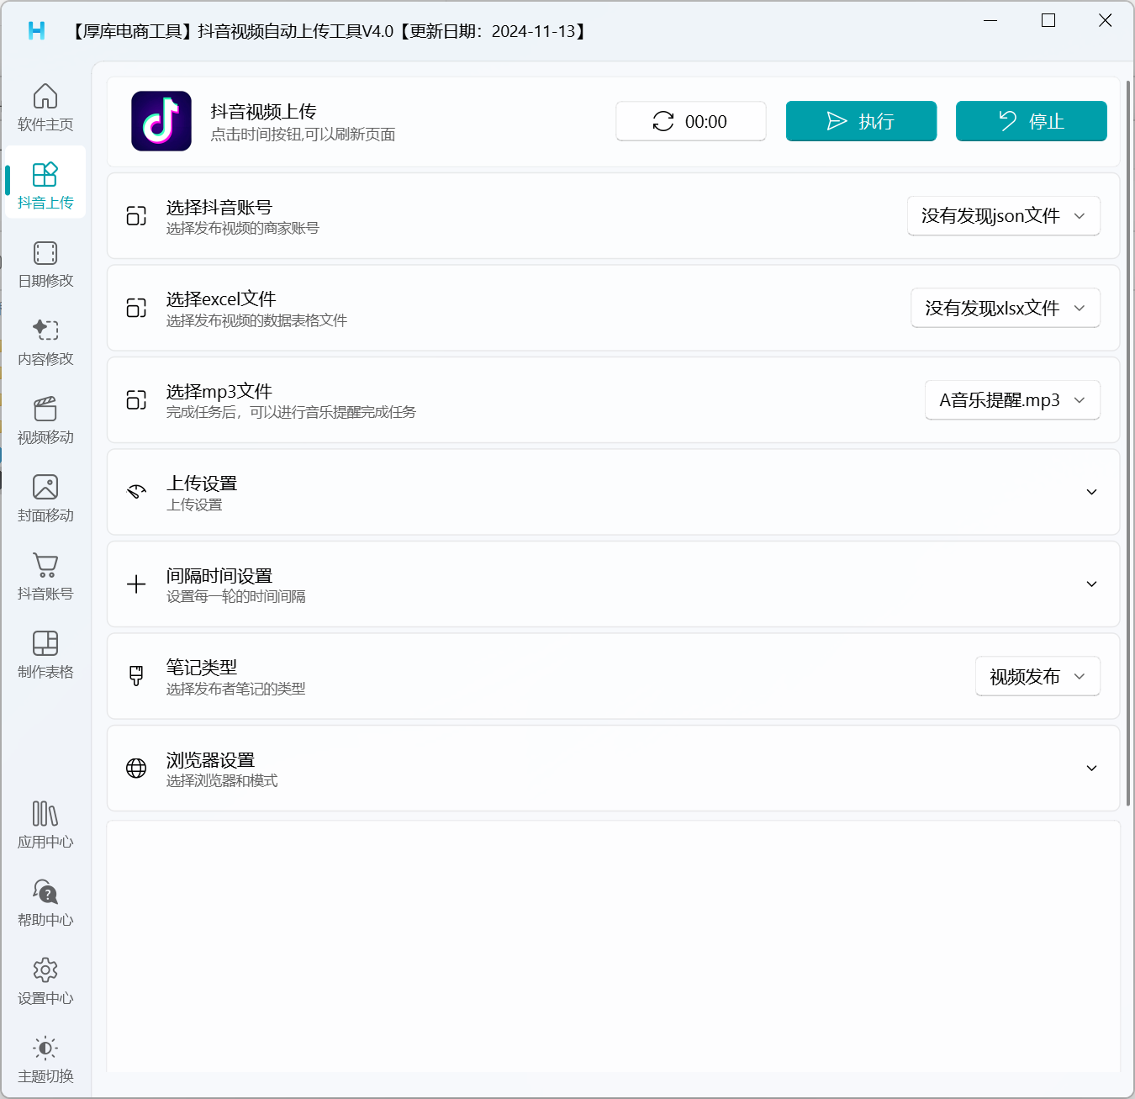Expand the 浏览器设置 section chevron
1135x1099 pixels.
1091,769
